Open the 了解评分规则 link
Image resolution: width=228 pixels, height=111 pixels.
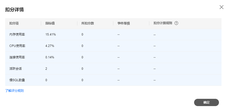[x=14, y=91]
